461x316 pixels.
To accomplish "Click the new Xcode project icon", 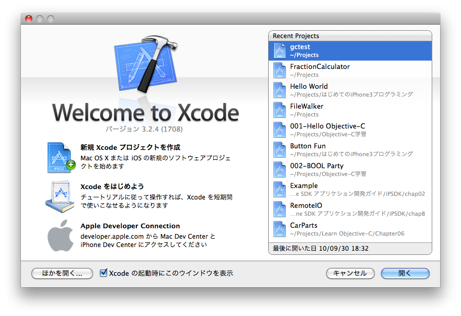I will pyautogui.click(x=61, y=157).
